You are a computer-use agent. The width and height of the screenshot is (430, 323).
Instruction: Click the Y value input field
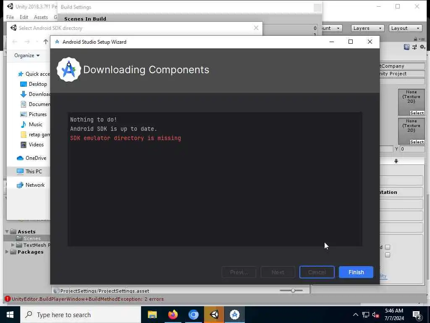click(412, 149)
